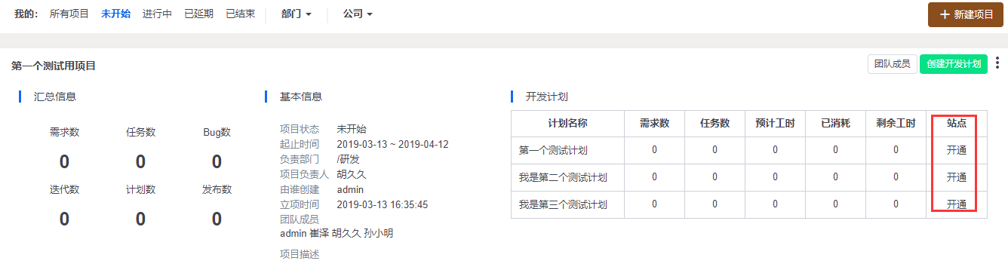
Task: Click the 需求数 summary count
Action: [64, 161]
